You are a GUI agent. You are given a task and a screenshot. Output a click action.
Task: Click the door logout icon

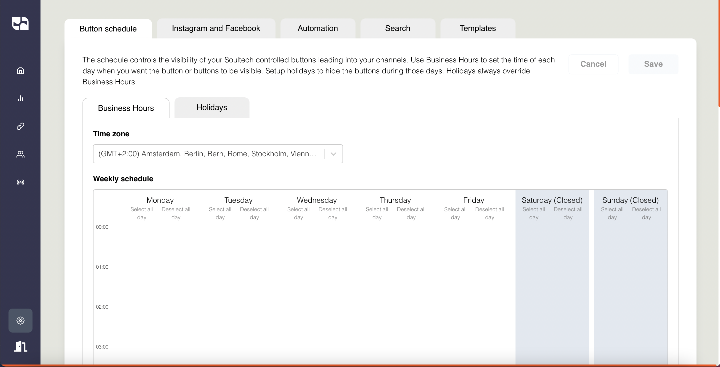click(20, 346)
